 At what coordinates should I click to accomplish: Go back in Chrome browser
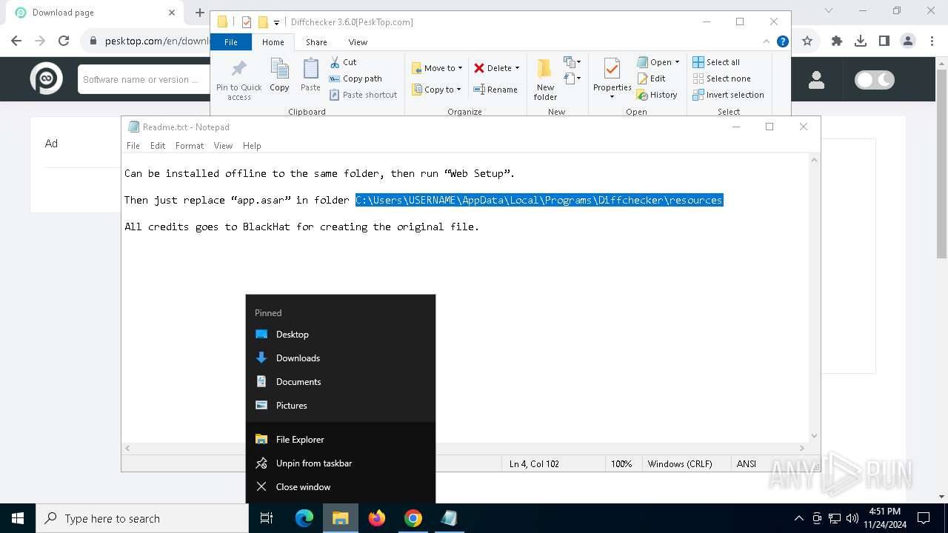click(16, 41)
